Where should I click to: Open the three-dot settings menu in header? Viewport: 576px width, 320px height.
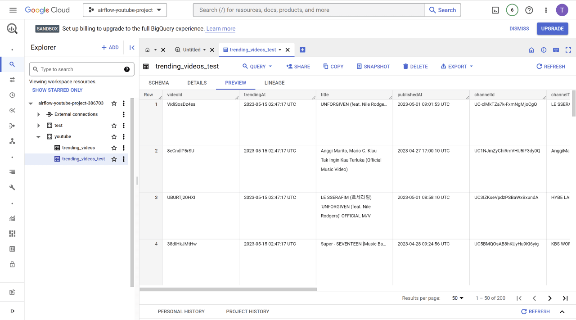(x=546, y=10)
